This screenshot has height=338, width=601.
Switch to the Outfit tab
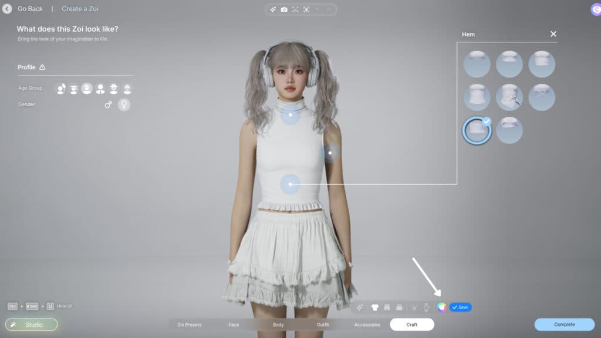coord(323,325)
